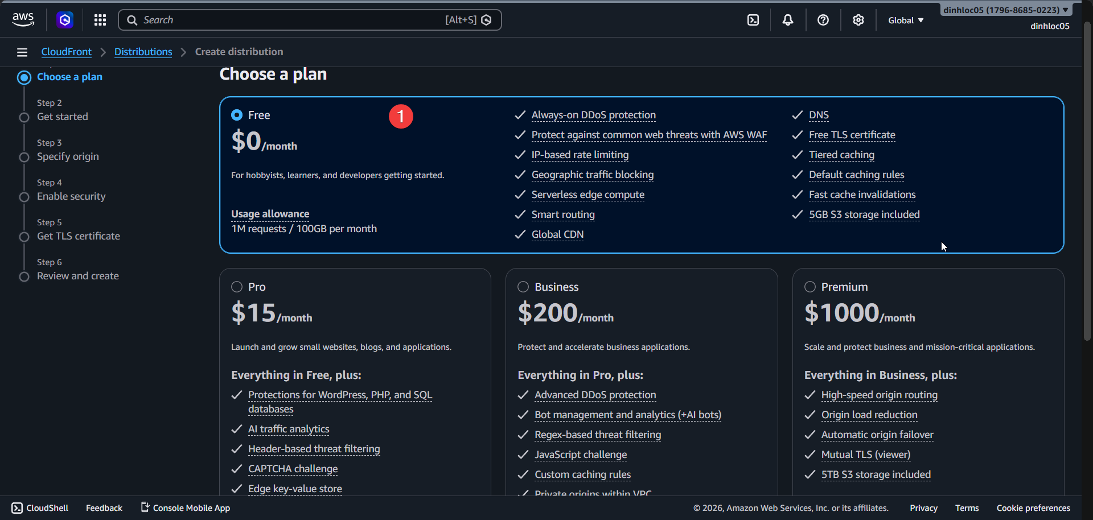The width and height of the screenshot is (1093, 520).
Task: Open the settings gear in the top bar
Action: pos(858,20)
